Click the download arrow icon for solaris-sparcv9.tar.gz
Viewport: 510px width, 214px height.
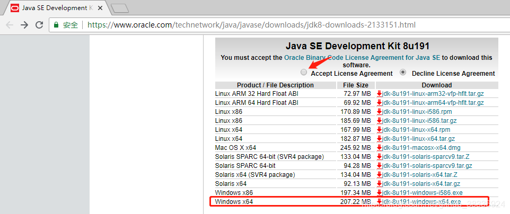(379, 166)
